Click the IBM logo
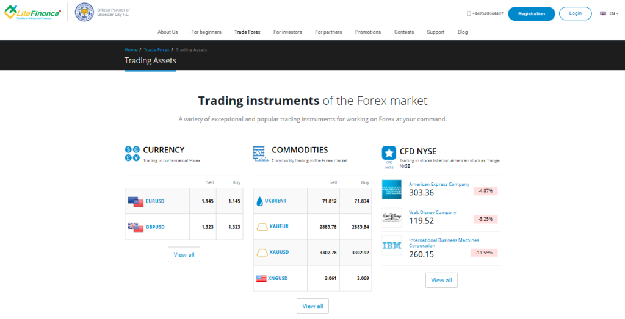The height and width of the screenshot is (319, 625). [x=391, y=245]
